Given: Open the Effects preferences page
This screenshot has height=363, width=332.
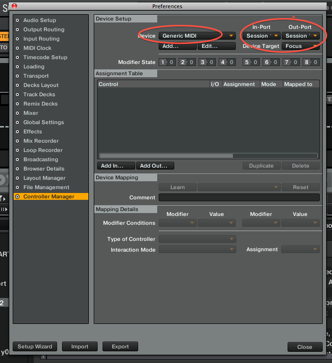Looking at the screenshot, I should click(33, 132).
